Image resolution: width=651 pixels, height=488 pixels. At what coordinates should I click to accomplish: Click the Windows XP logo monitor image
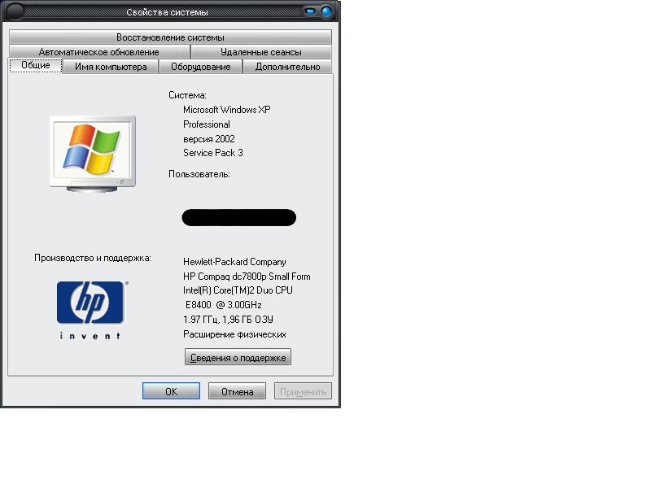pos(92,152)
